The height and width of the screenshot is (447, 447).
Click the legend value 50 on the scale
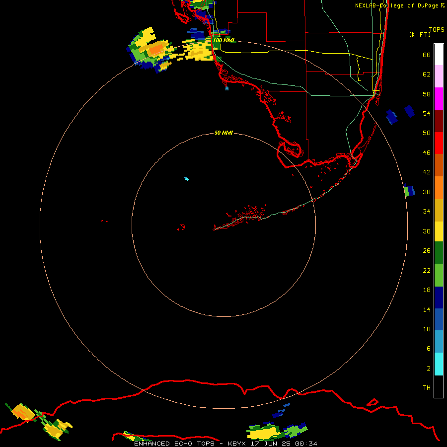pos(427,133)
